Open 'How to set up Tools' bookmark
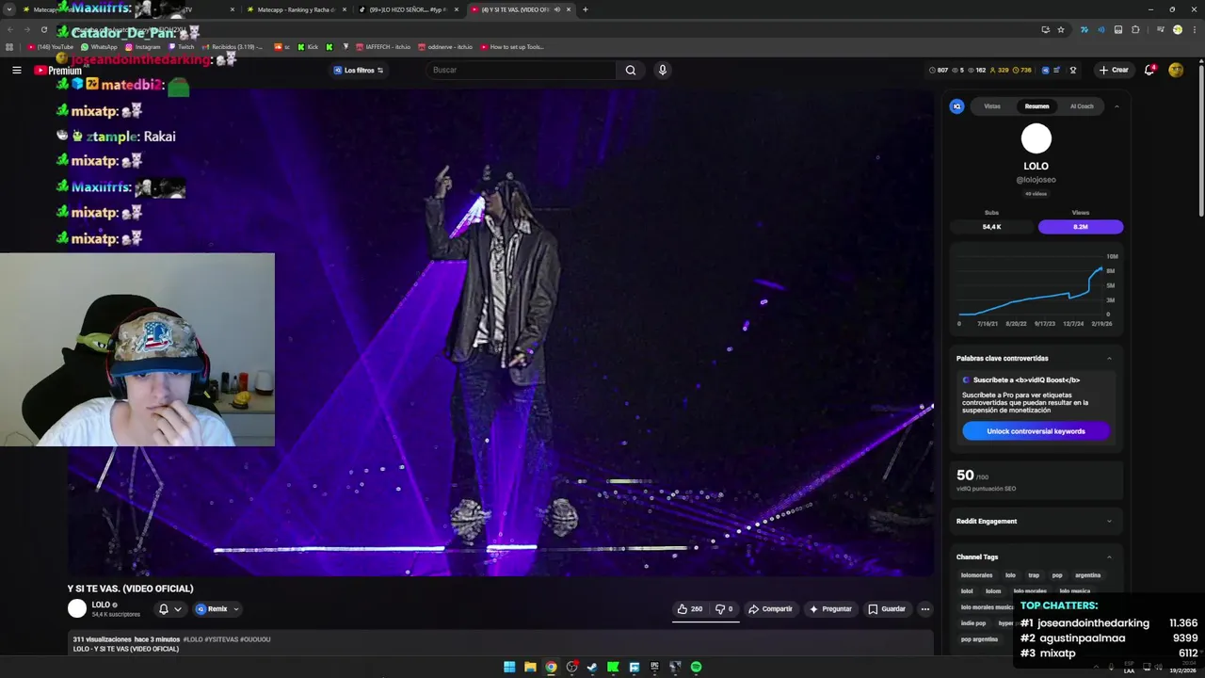This screenshot has width=1205, height=678. tap(513, 47)
